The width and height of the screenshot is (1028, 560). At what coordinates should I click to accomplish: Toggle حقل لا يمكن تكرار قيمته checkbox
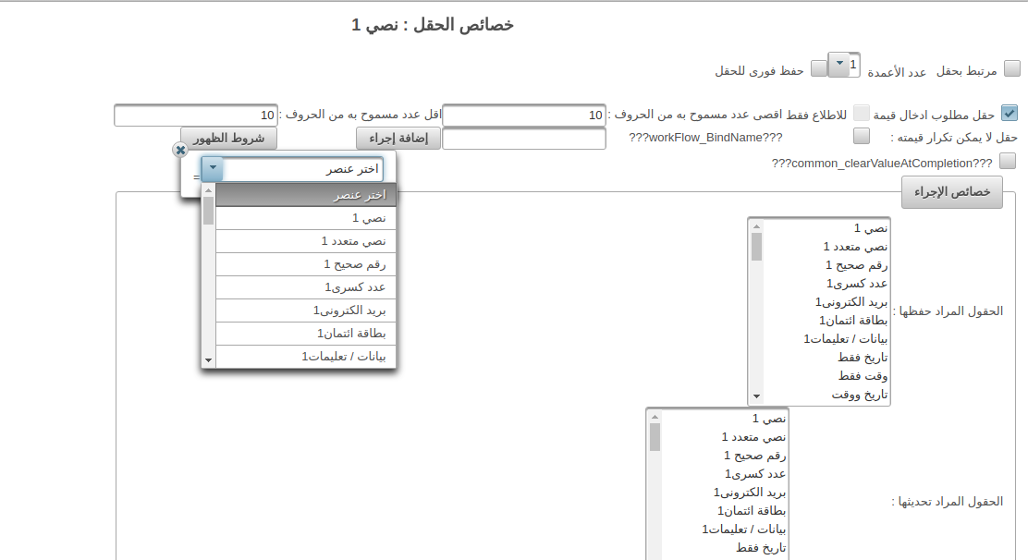tap(862, 136)
